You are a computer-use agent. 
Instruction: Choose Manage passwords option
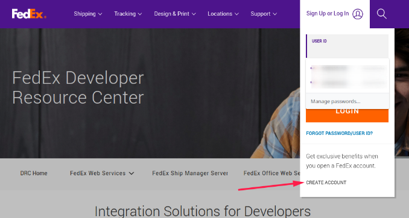347,101
